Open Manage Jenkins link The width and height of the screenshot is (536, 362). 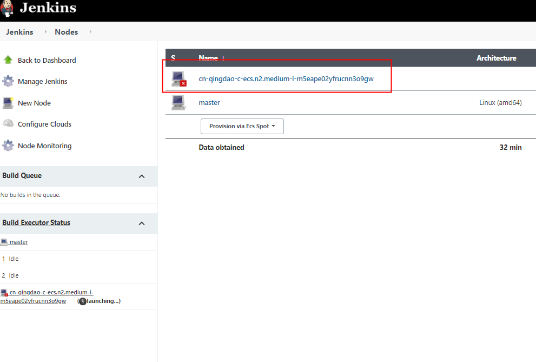pos(42,81)
